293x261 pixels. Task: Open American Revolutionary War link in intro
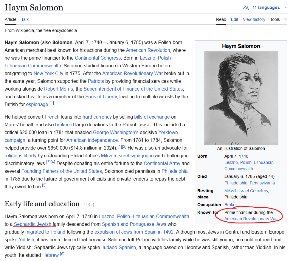point(132,73)
